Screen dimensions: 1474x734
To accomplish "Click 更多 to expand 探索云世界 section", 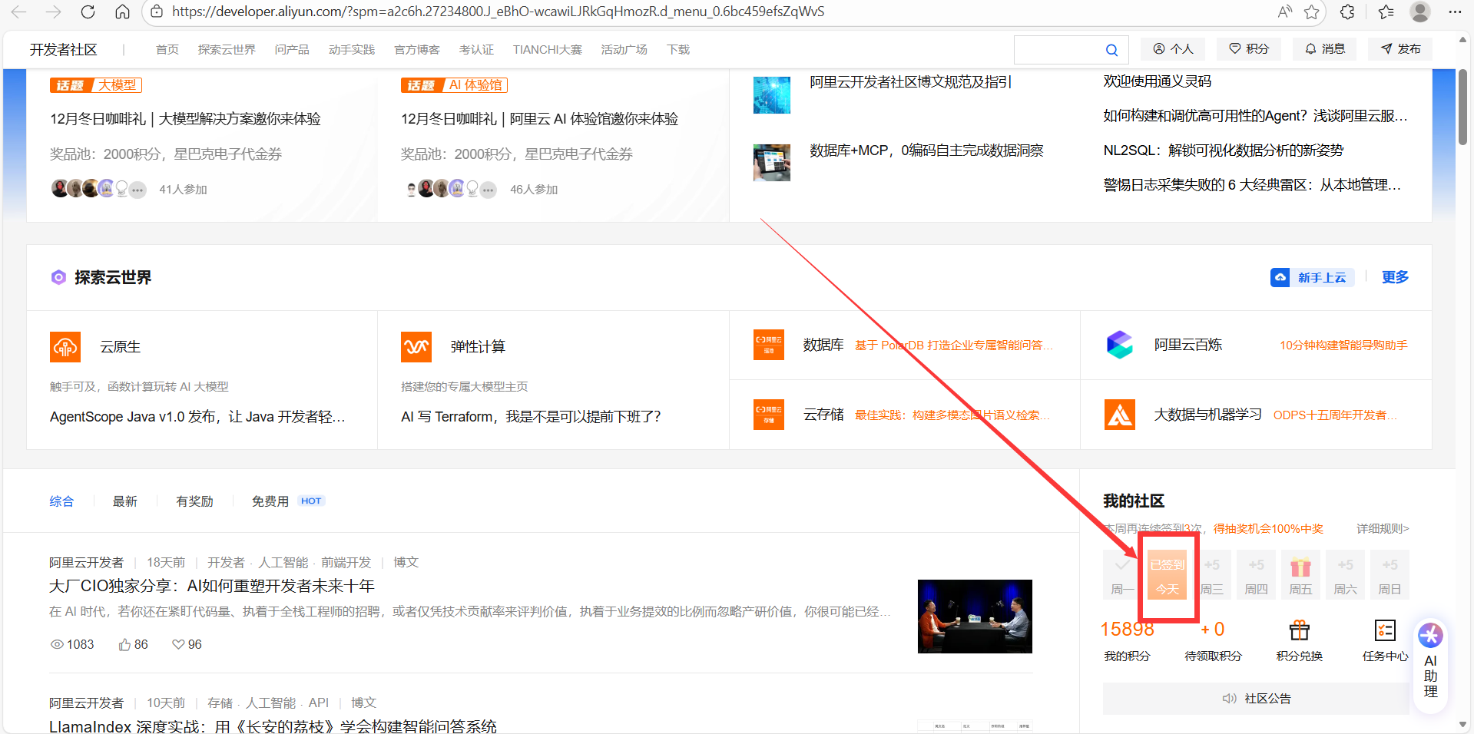I will click(1395, 277).
